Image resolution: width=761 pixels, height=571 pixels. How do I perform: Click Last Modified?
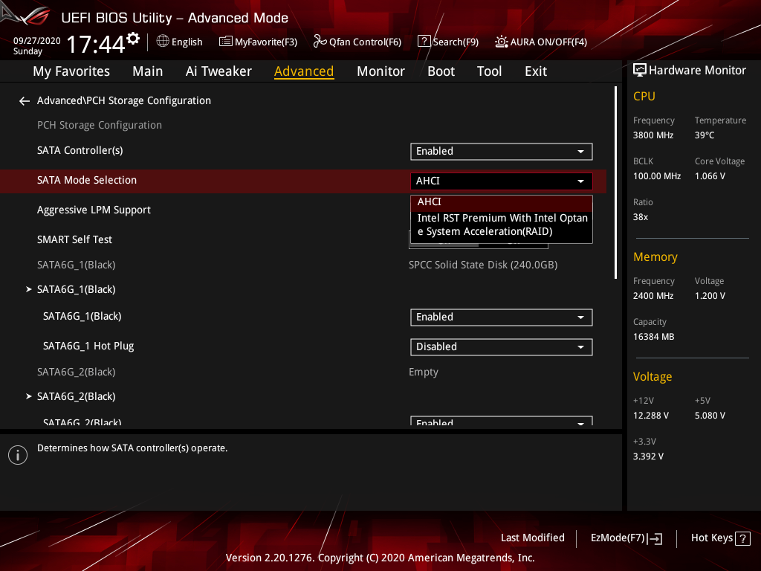click(x=532, y=538)
